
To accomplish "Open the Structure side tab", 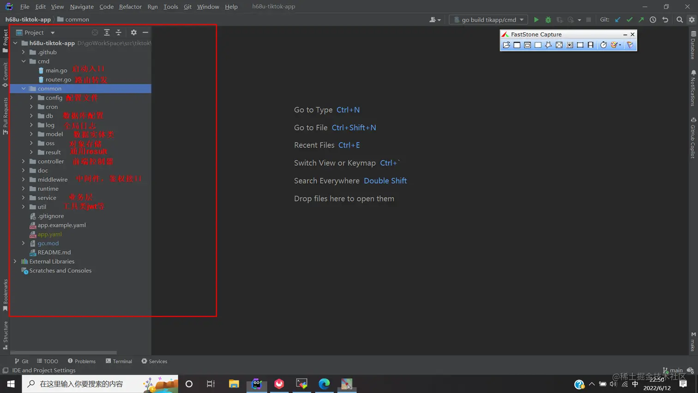I will pyautogui.click(x=5, y=336).
